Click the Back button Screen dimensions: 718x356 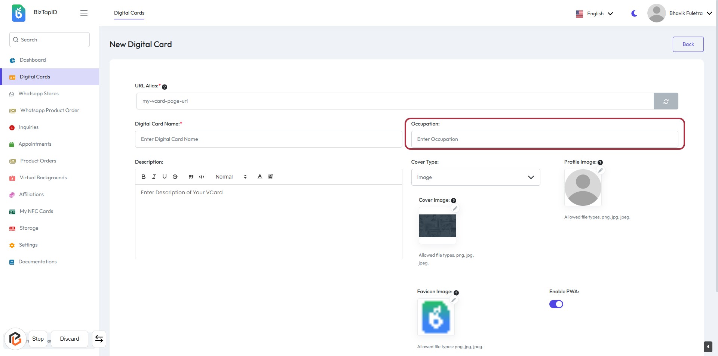(x=688, y=44)
